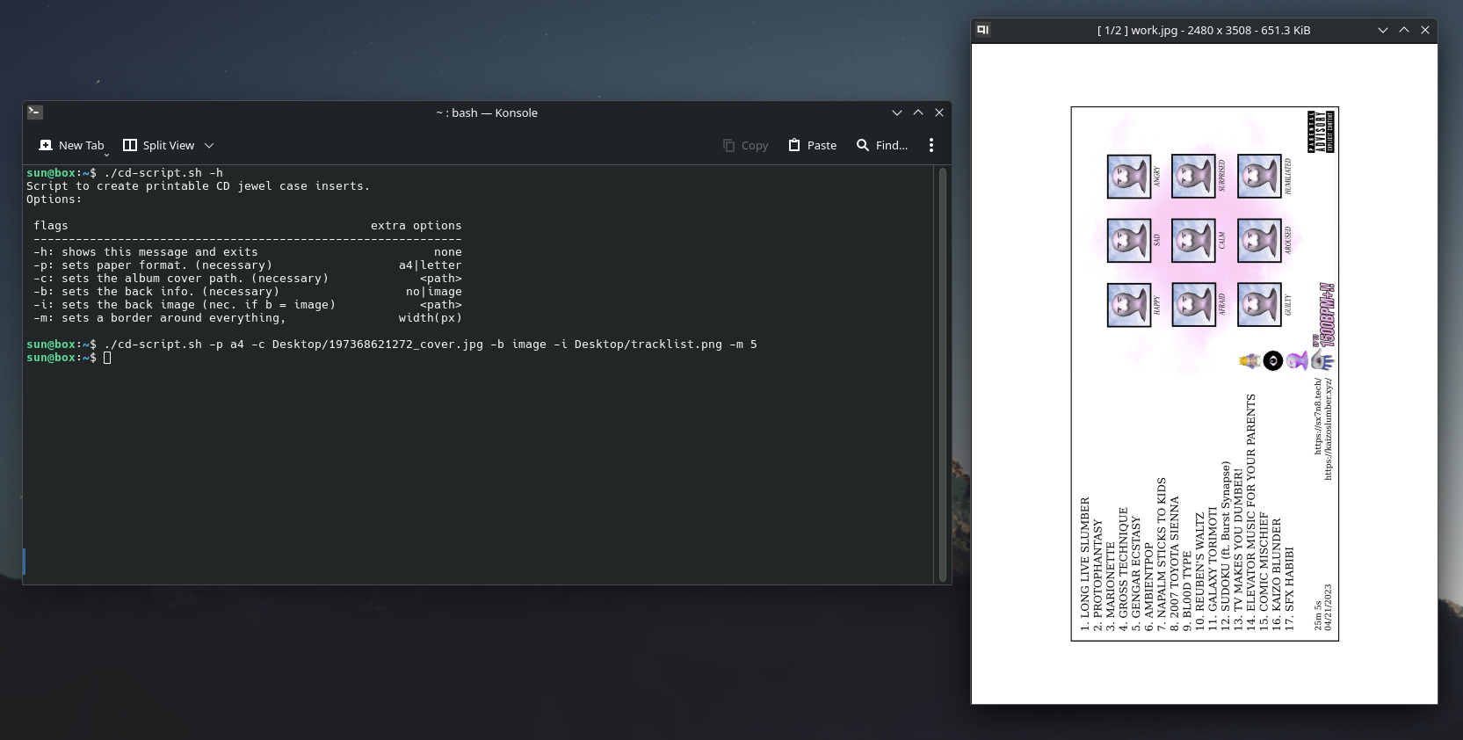This screenshot has width=1463, height=740.
Task: Minimize the Konsole window
Action: click(x=897, y=112)
